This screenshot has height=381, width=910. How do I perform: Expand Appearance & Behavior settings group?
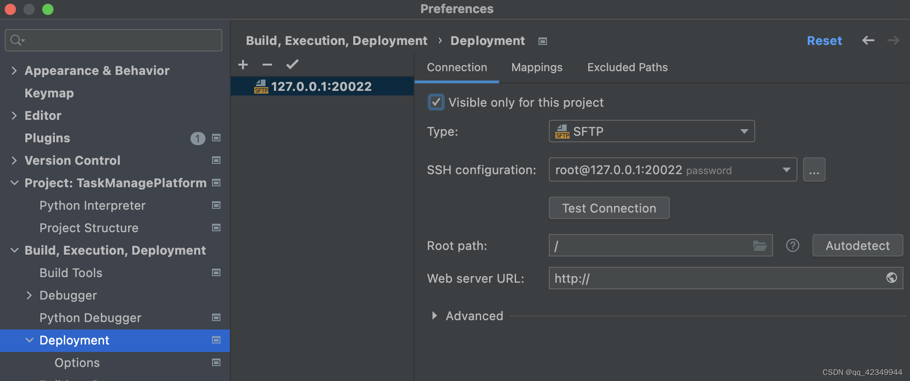[14, 71]
